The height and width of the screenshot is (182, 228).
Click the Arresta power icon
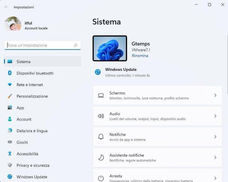tap(101, 178)
